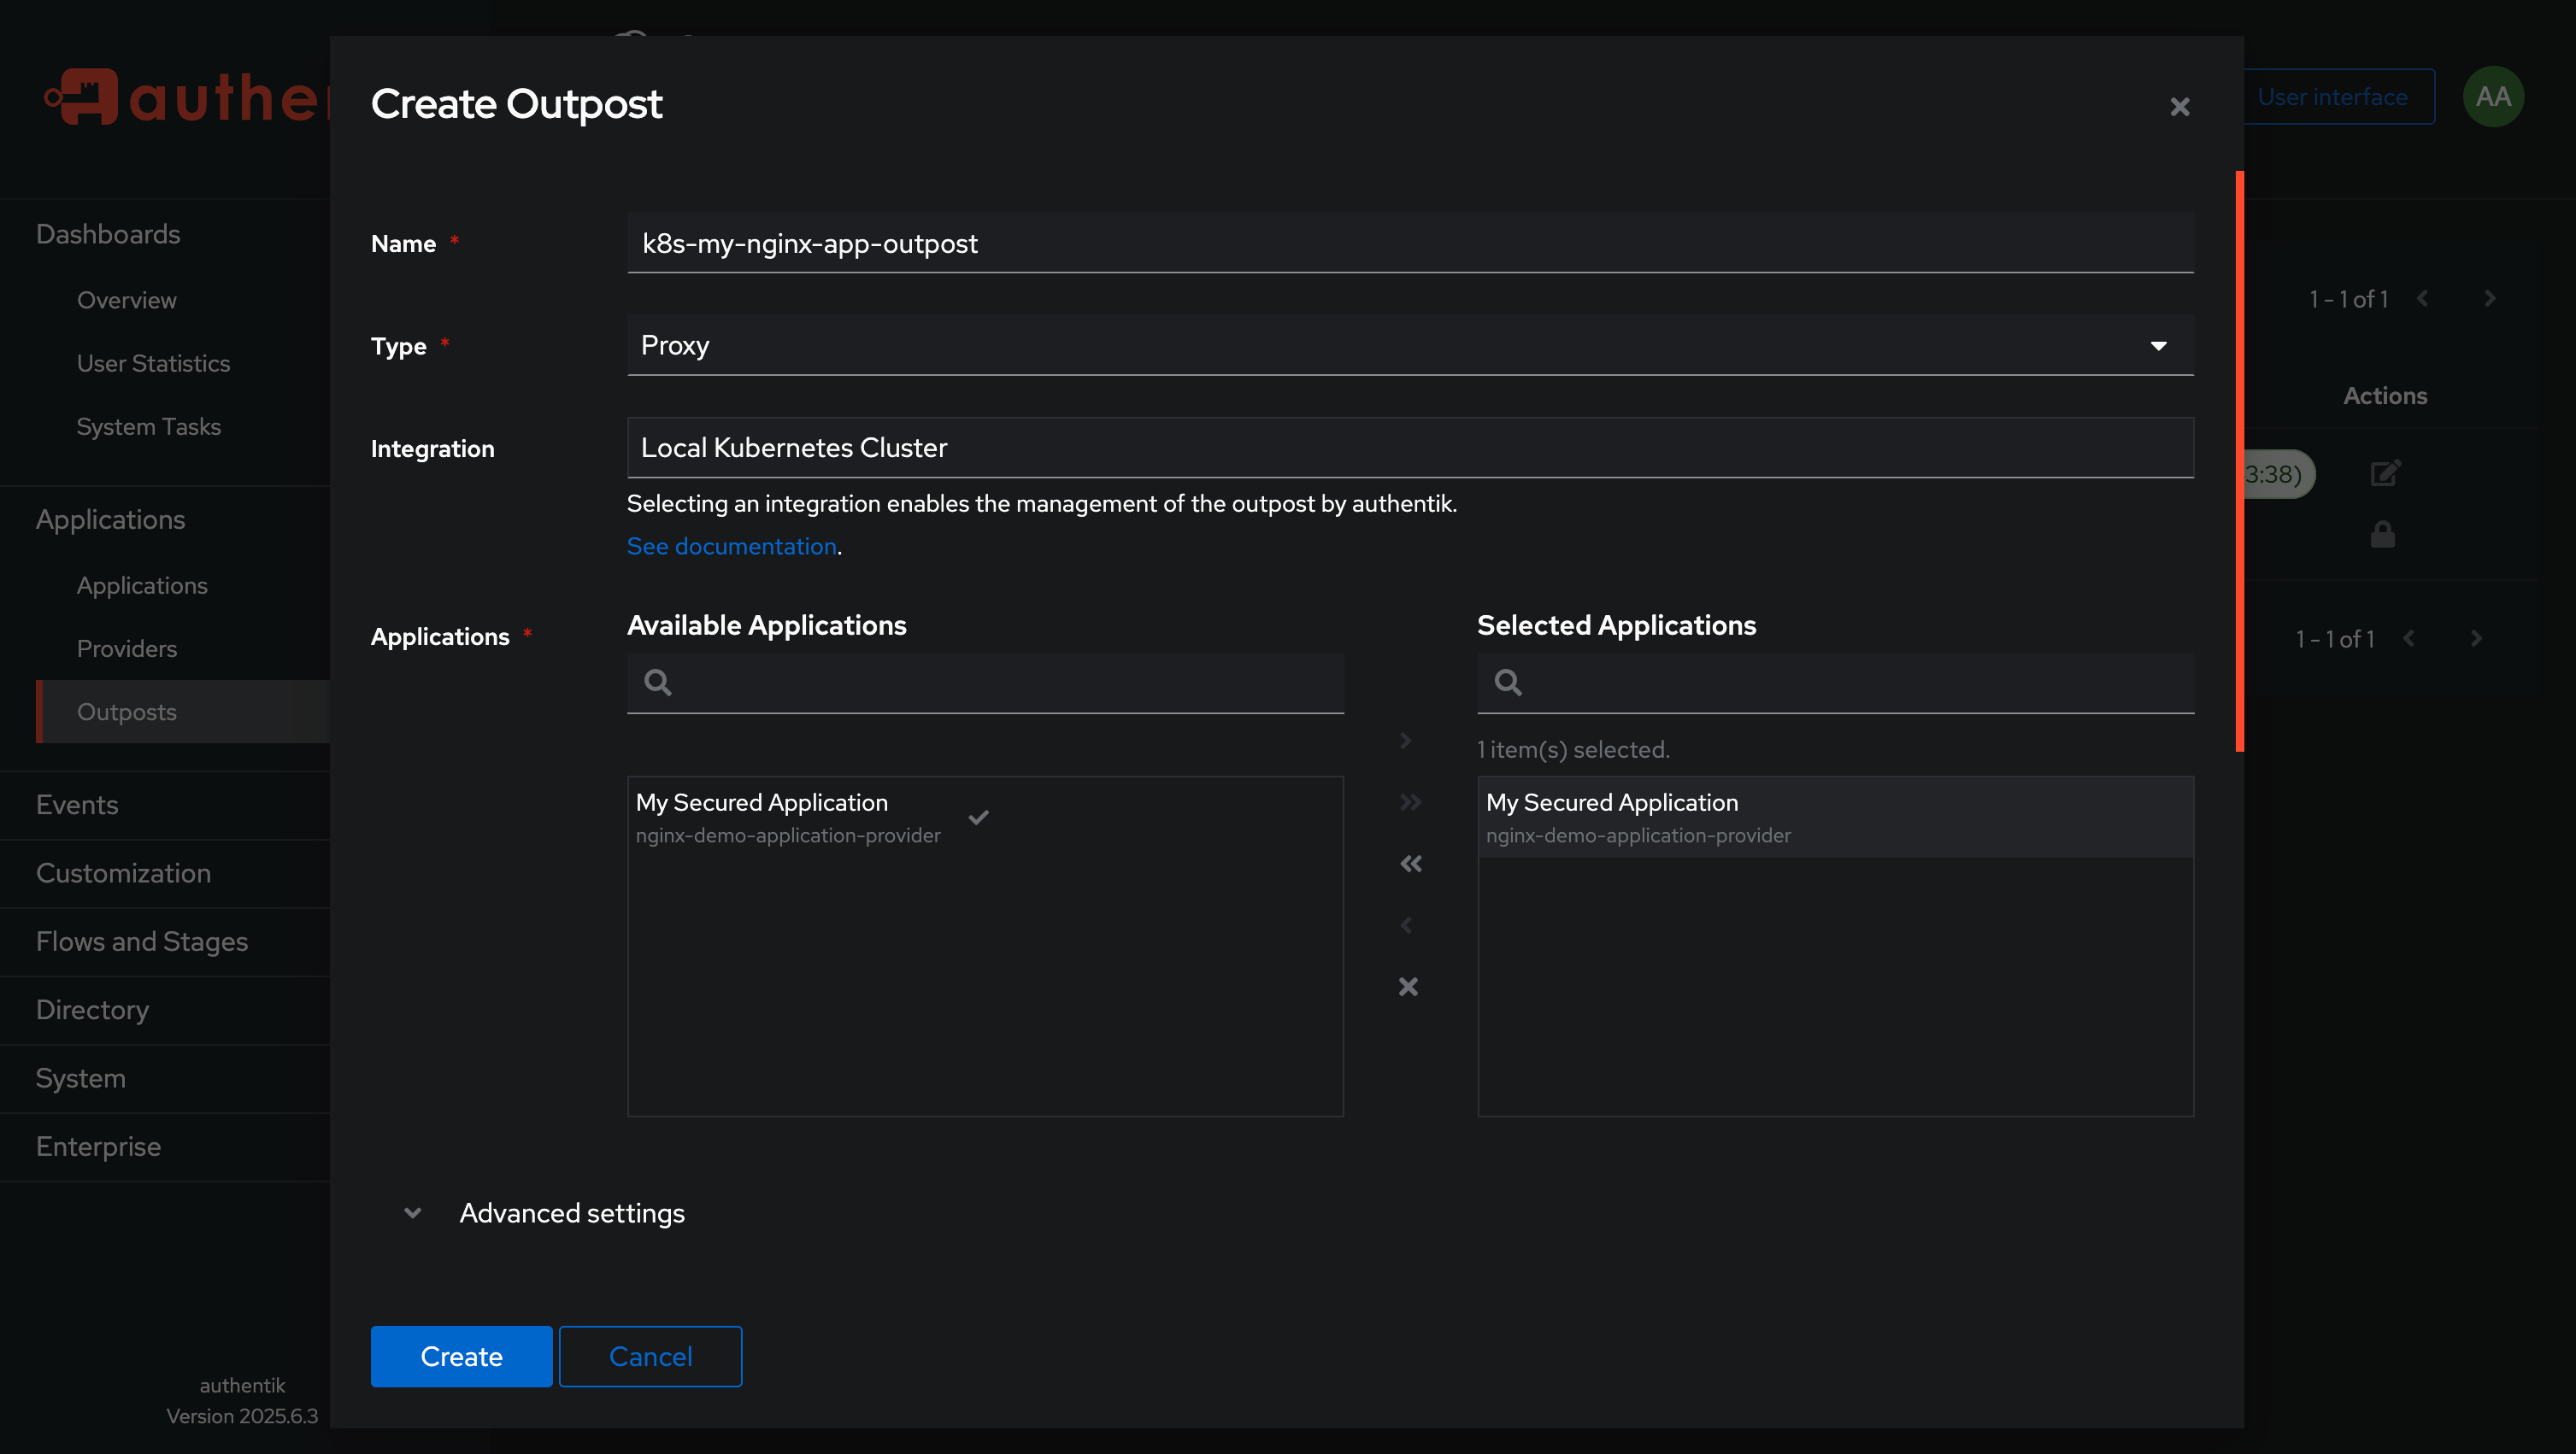
Task: Click the dialog's orange scrollbar
Action: point(2239,460)
